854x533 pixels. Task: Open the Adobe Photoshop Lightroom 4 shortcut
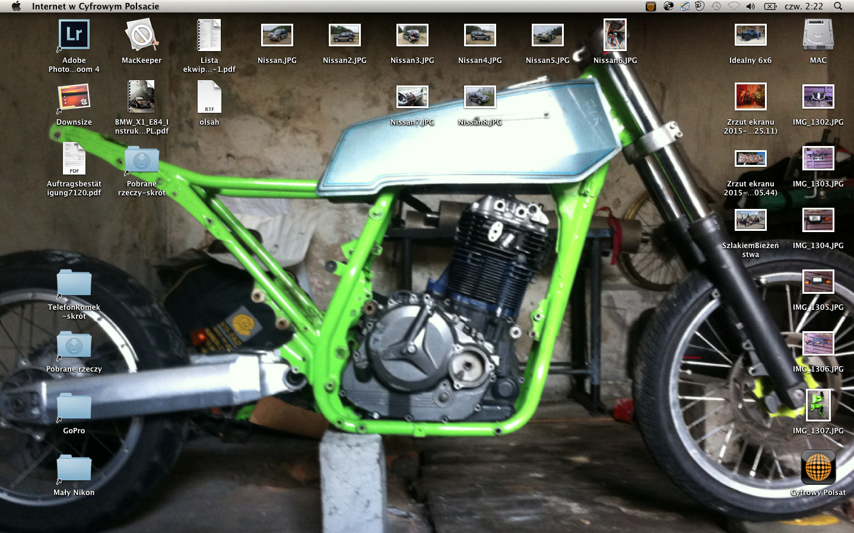click(74, 35)
